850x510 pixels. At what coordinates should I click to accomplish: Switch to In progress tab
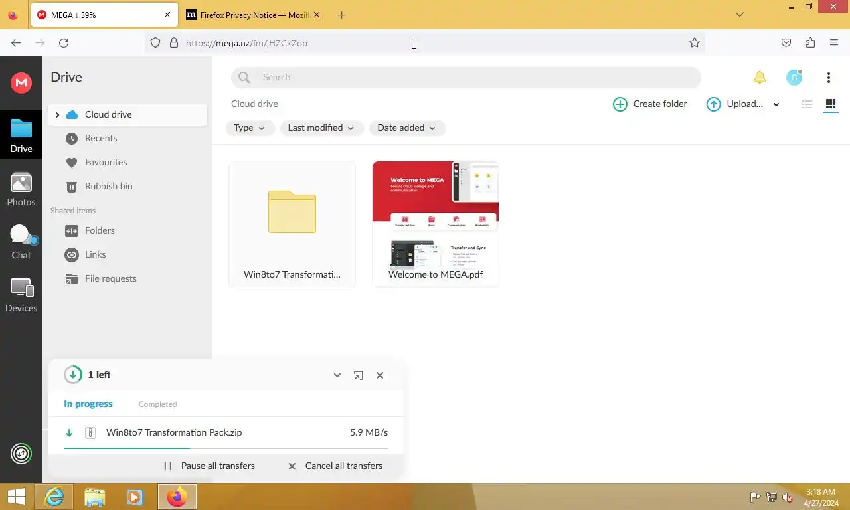[88, 404]
